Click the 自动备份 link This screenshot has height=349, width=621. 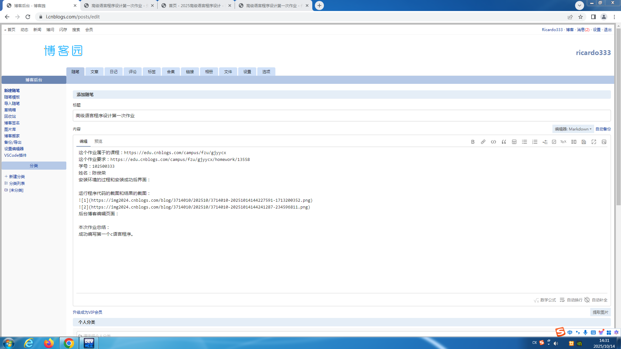(603, 129)
